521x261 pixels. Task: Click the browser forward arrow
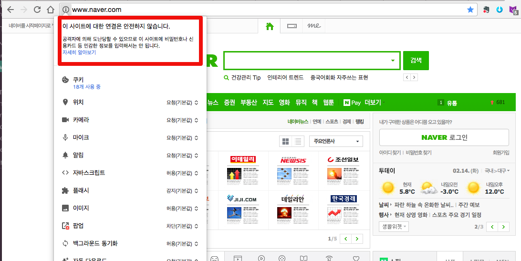24,10
